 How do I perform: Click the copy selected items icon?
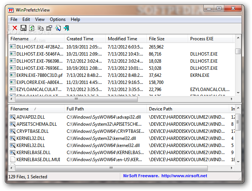[x=40, y=28]
